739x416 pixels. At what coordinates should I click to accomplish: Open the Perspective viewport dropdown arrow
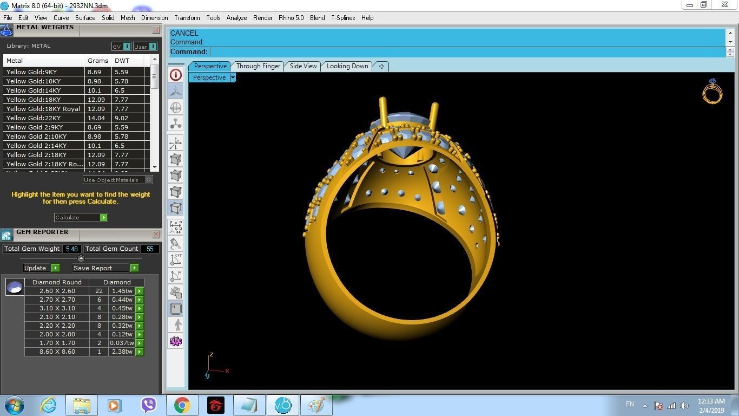pos(233,77)
